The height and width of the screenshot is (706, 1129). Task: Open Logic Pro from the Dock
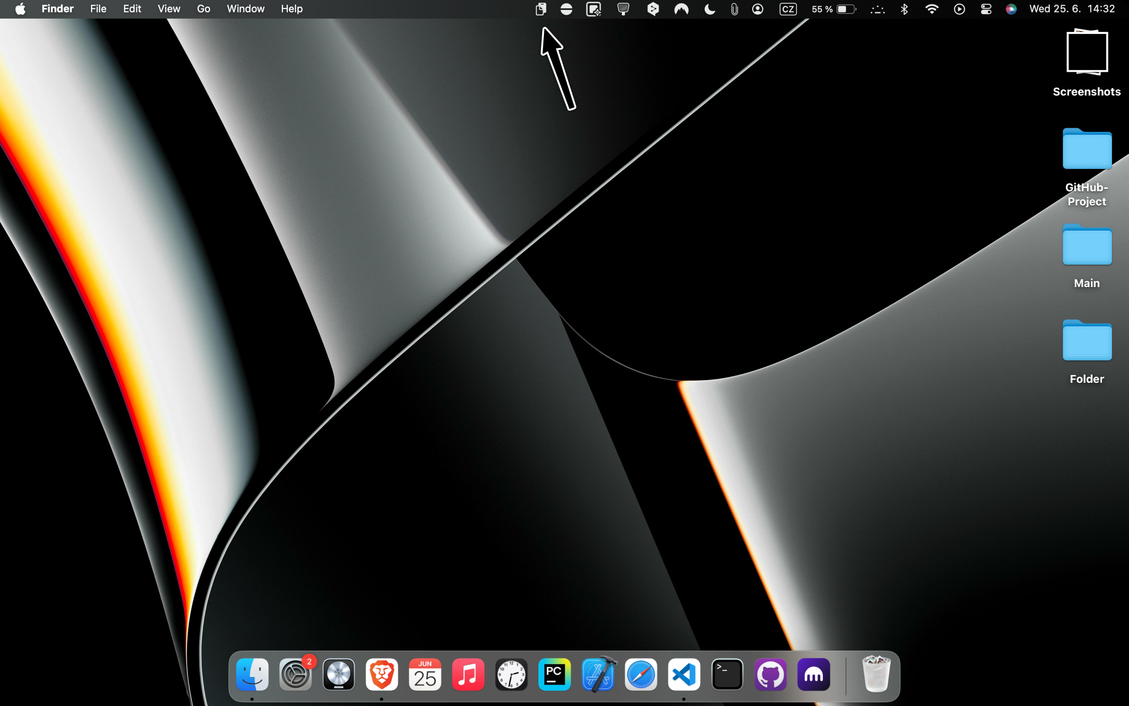(339, 674)
